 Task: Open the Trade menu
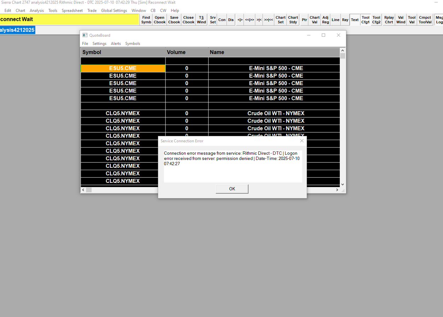(92, 11)
